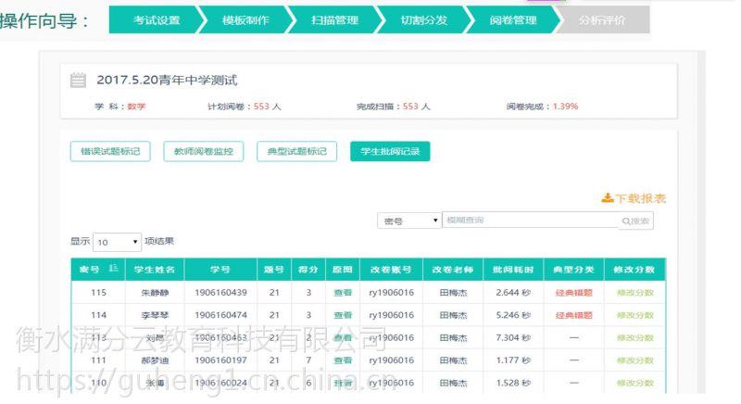Click the 学号 column header
Viewport: 741px width, 404px height.
220,270
